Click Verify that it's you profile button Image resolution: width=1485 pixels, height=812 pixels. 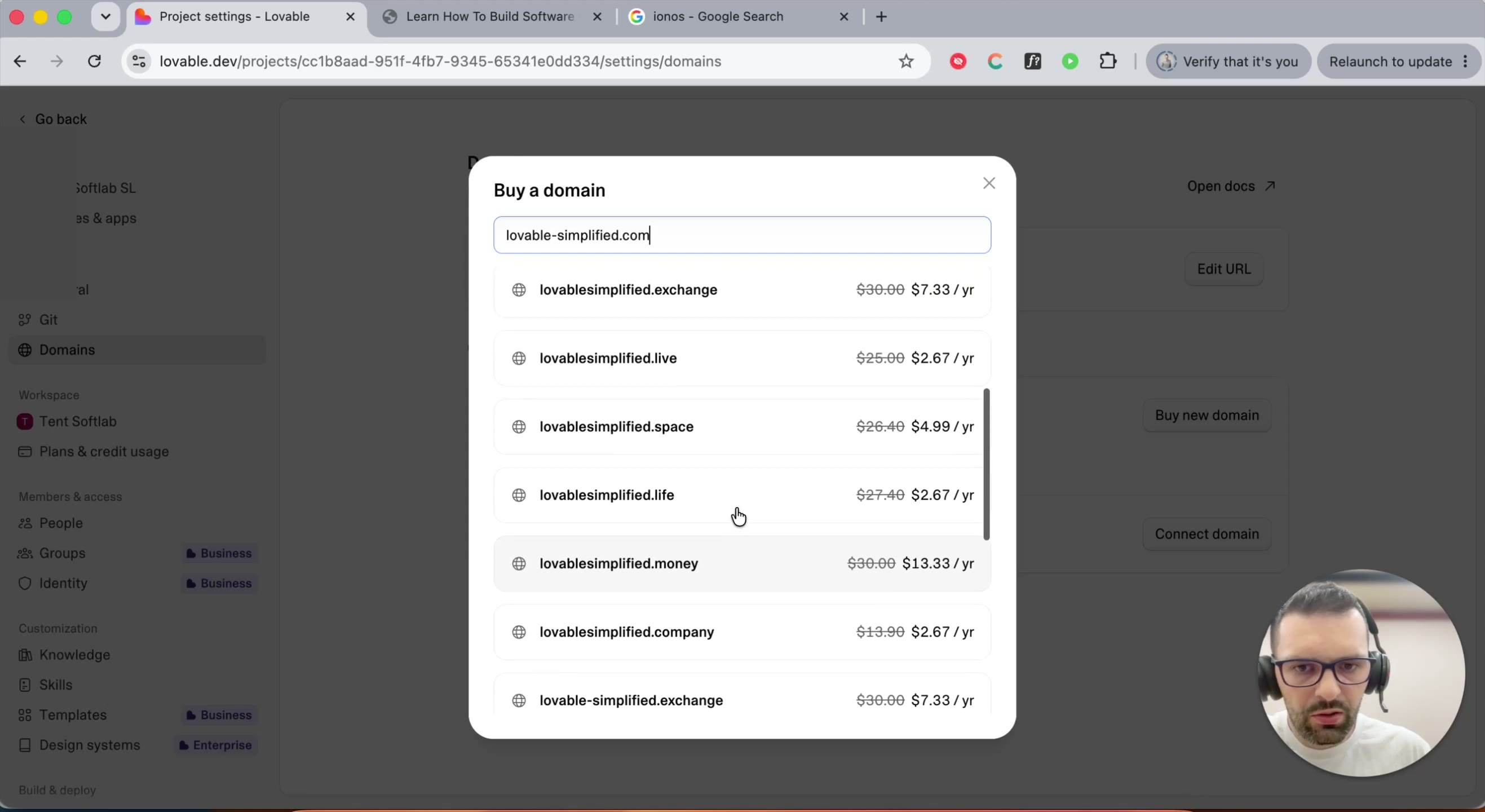[1228, 61]
